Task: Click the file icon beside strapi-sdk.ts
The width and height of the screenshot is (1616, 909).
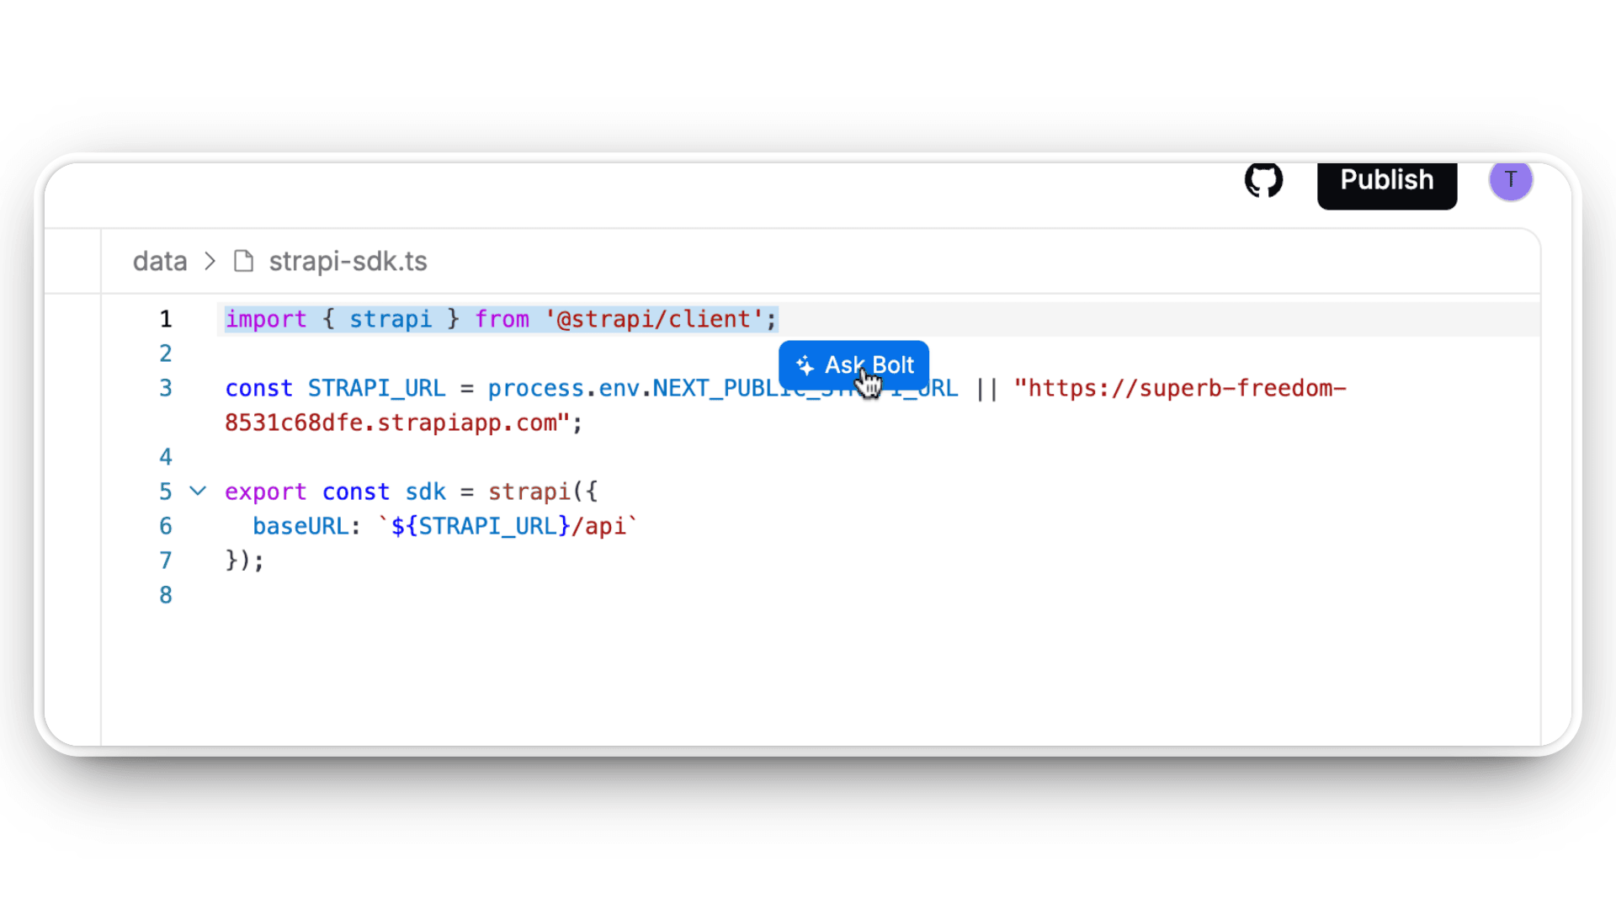Action: [243, 262]
